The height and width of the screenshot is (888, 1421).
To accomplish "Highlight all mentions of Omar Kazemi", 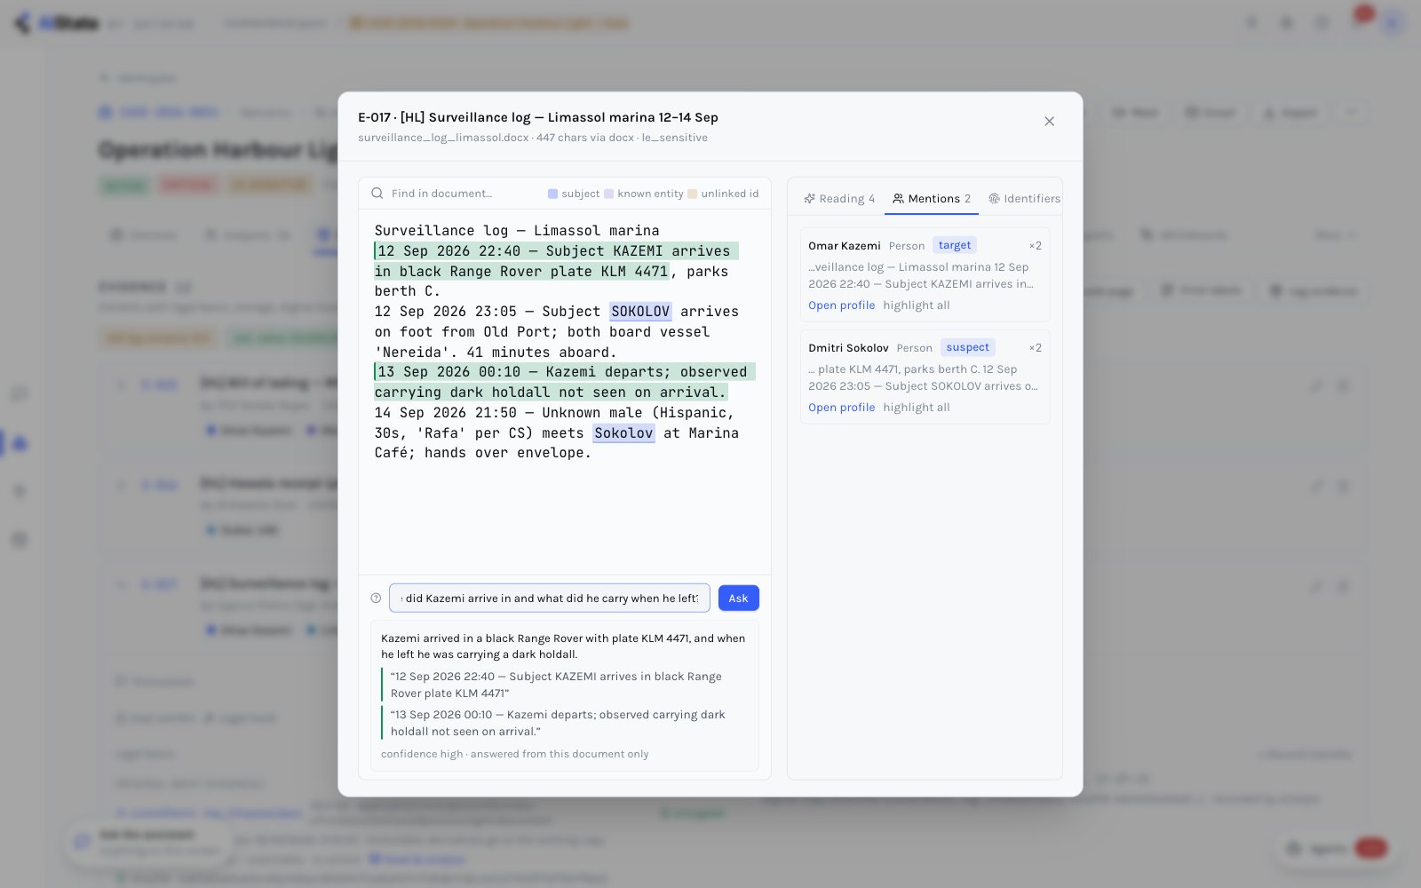I will pos(917,305).
